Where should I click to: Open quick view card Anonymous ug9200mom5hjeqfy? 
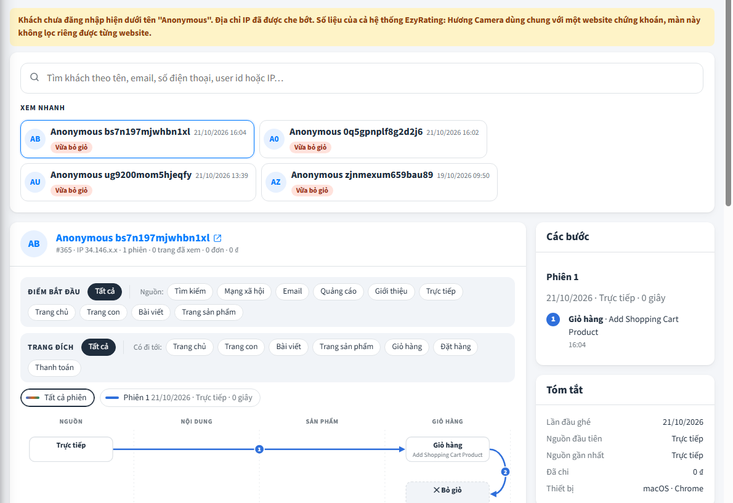pyautogui.click(x=138, y=182)
